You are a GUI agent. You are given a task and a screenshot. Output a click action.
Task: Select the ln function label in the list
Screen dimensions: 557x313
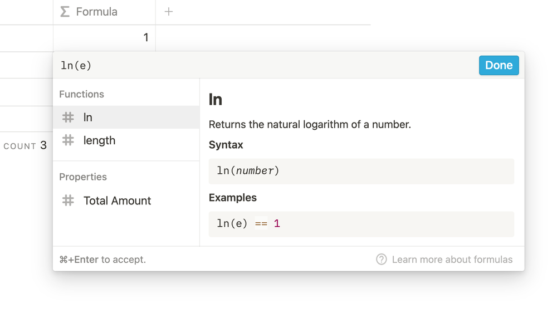pyautogui.click(x=88, y=117)
